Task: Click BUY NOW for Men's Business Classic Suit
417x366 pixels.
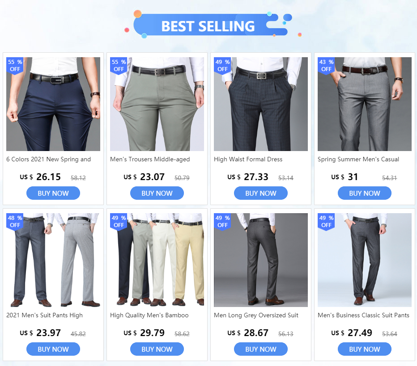Action: coord(365,349)
